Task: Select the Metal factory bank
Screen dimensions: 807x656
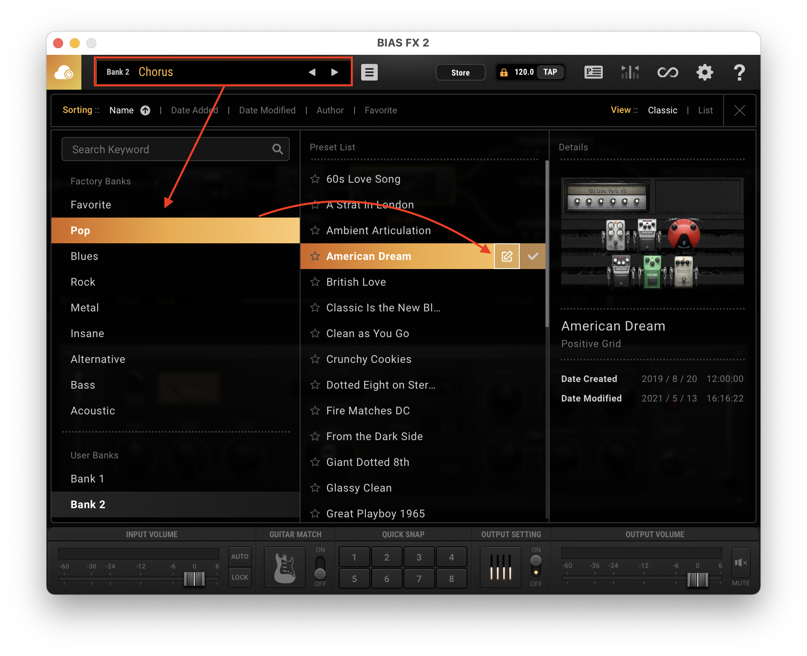Action: pos(175,308)
